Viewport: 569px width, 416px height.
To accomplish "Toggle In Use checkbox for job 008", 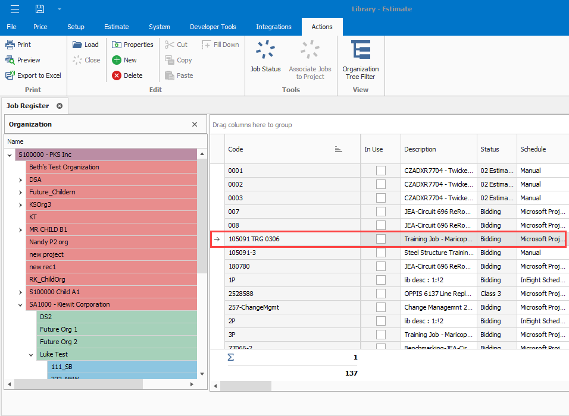I will tap(380, 225).
